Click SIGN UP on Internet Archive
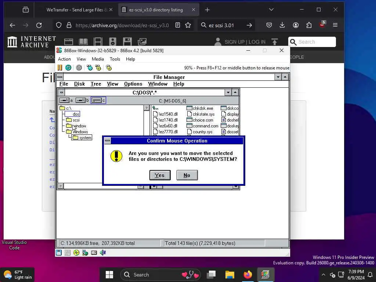 (235, 42)
